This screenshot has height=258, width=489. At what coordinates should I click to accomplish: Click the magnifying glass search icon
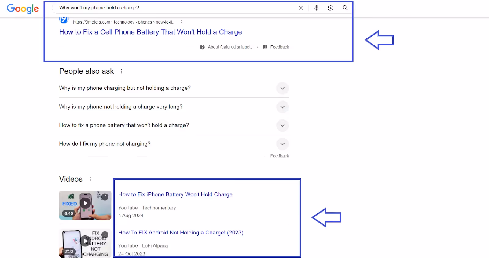(x=345, y=8)
